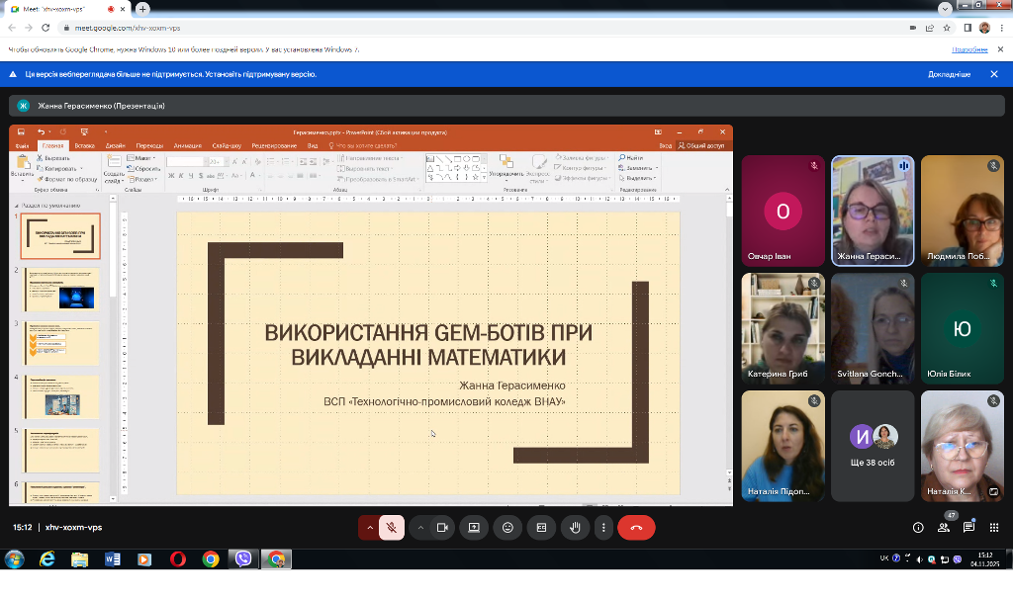Open the activities grid icon
This screenshot has height=599, width=1013.
click(994, 528)
